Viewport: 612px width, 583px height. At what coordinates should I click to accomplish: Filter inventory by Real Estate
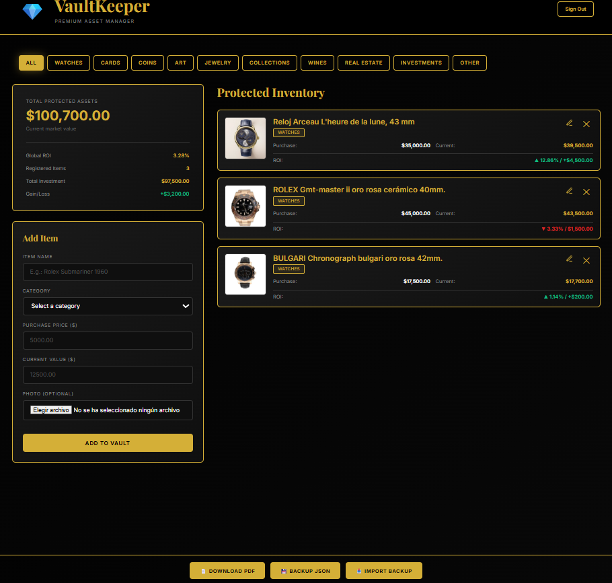364,63
